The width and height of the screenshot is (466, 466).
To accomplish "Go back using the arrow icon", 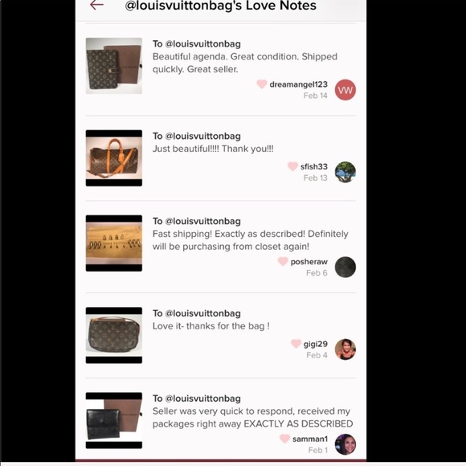I will click(x=96, y=5).
